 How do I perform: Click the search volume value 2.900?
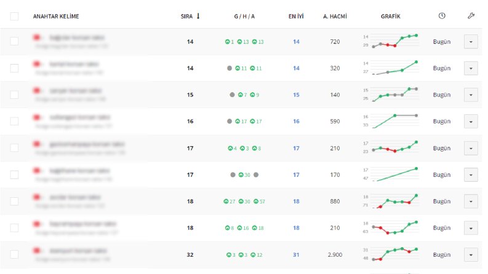coord(335,255)
